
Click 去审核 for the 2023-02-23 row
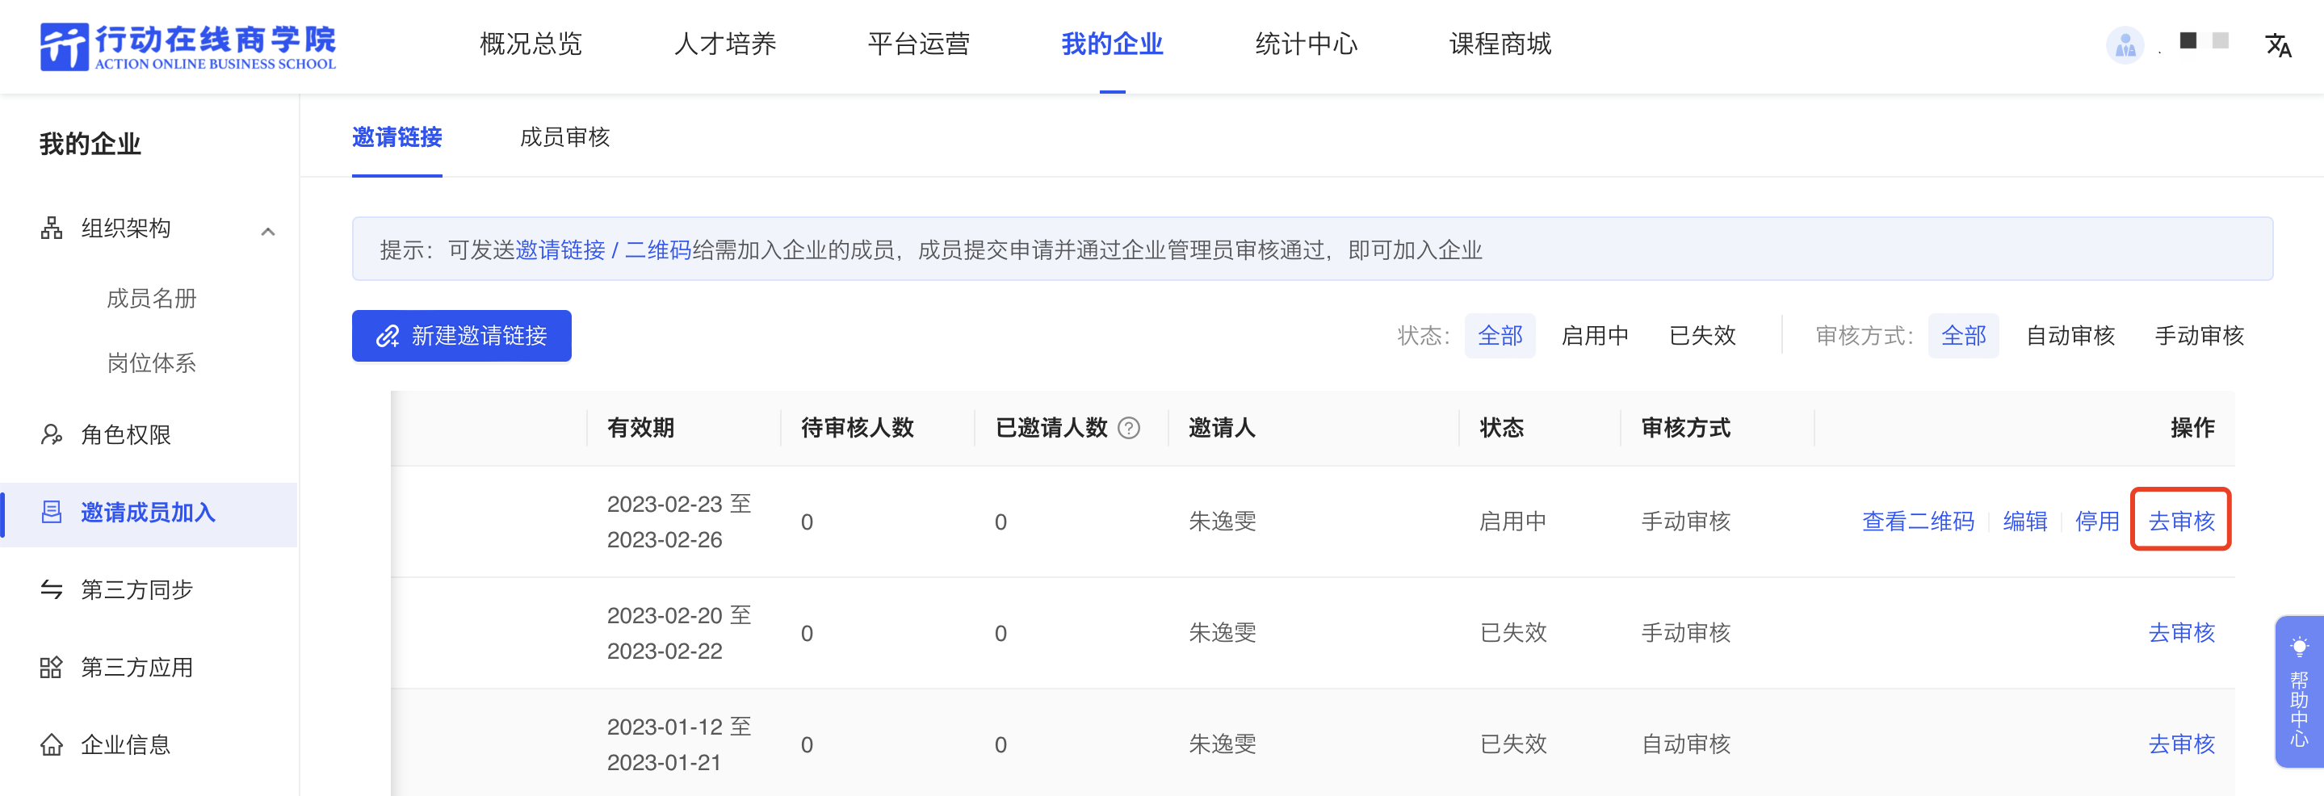click(2180, 521)
